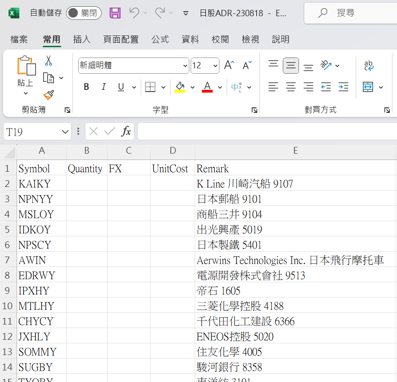The image size is (397, 382).
Task: Open the underline style dropdown
Action: pos(134,87)
